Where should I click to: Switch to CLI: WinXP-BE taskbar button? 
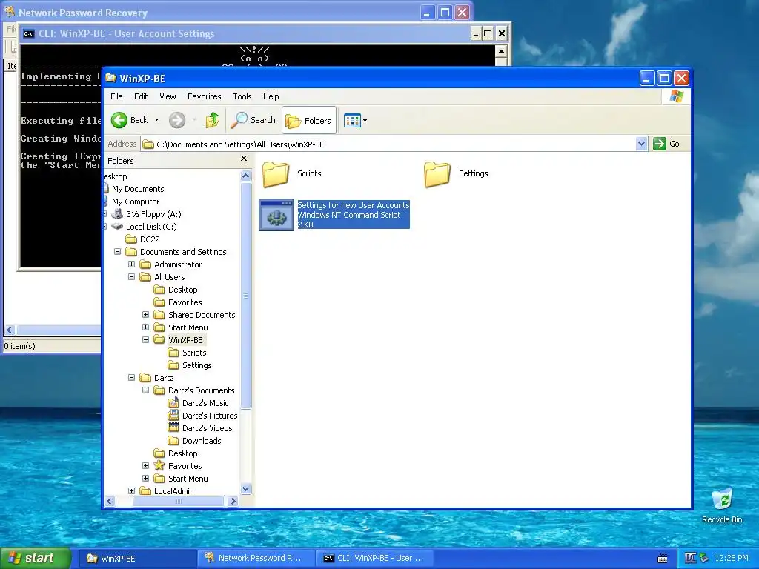point(376,559)
